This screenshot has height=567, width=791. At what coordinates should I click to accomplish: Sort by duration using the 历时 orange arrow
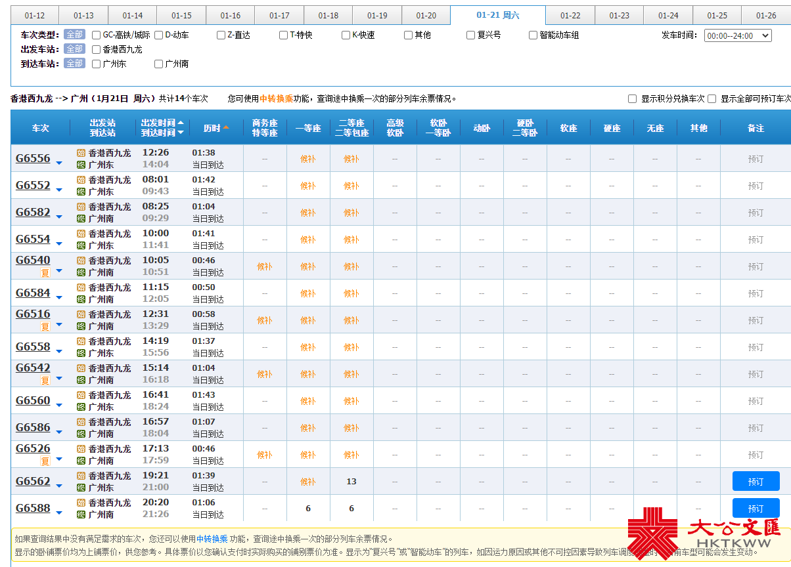(x=226, y=127)
